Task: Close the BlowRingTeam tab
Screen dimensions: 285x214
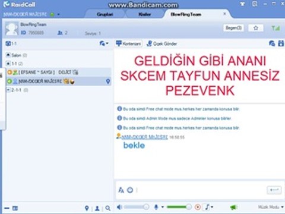Action: pos(224,14)
